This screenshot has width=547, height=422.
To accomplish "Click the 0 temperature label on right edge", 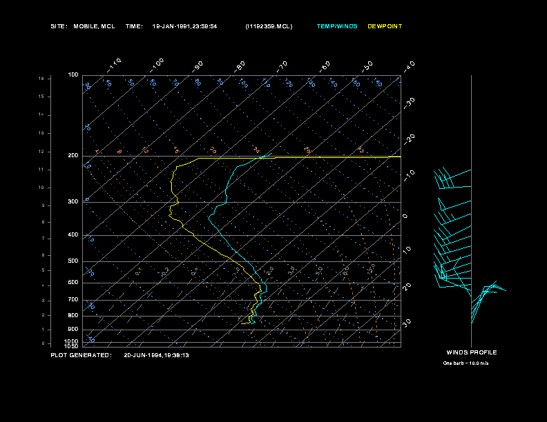I will point(405,217).
